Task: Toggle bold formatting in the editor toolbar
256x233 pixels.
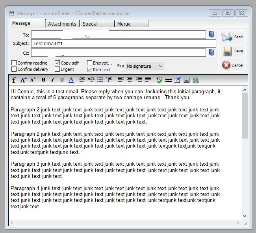Action: 43,80
